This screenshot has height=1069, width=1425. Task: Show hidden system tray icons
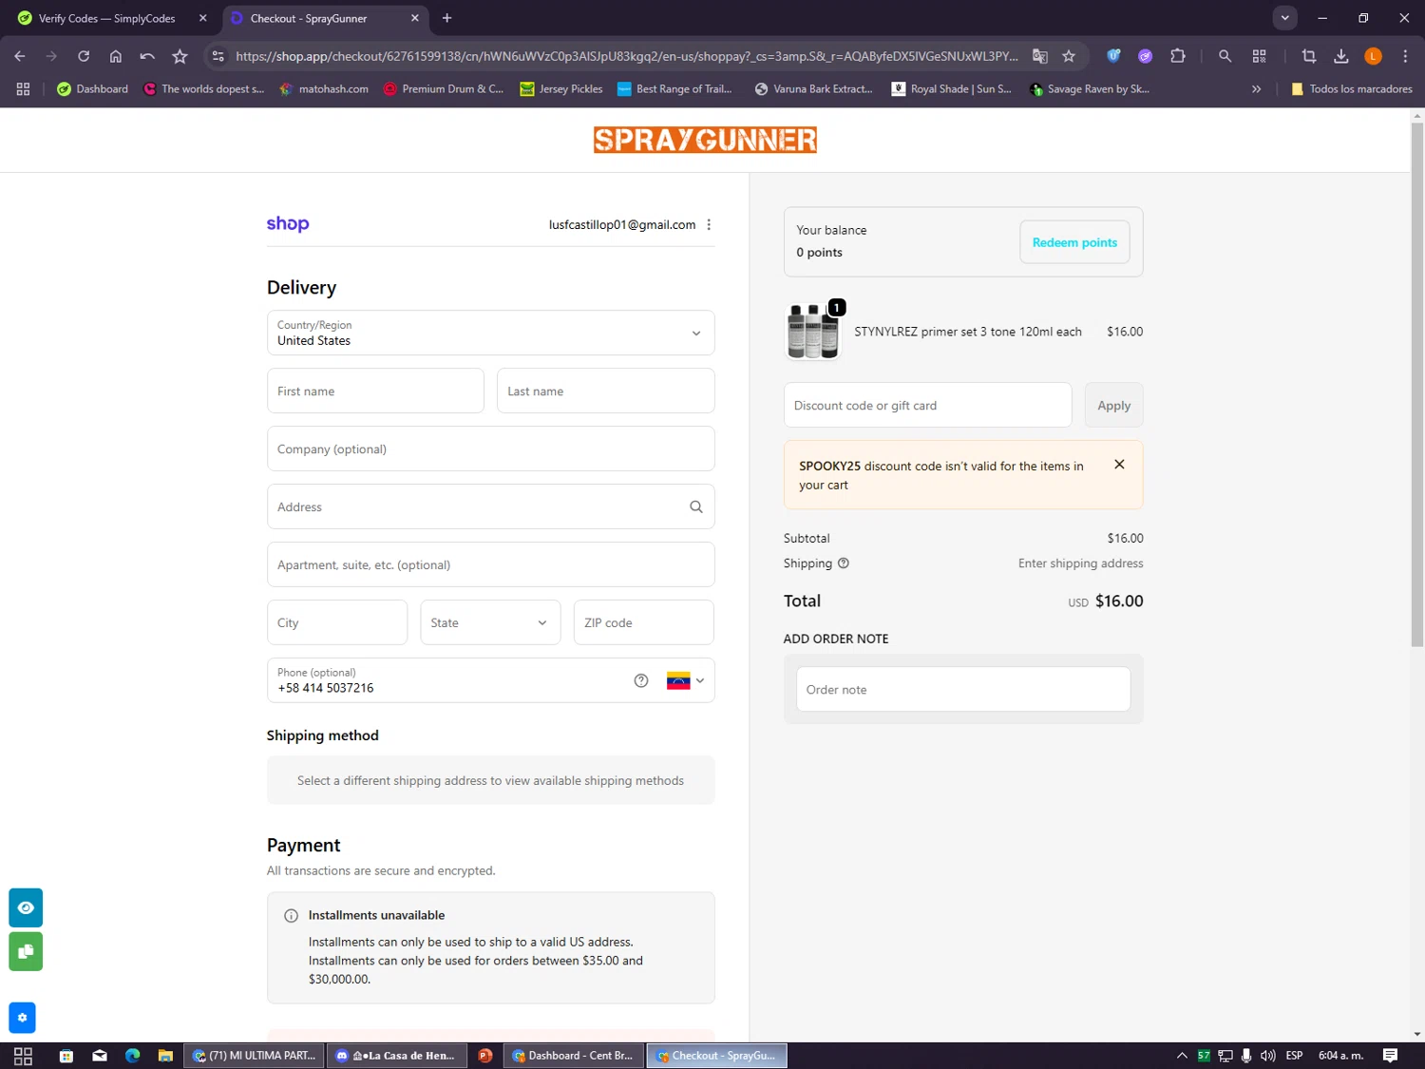coord(1182,1056)
